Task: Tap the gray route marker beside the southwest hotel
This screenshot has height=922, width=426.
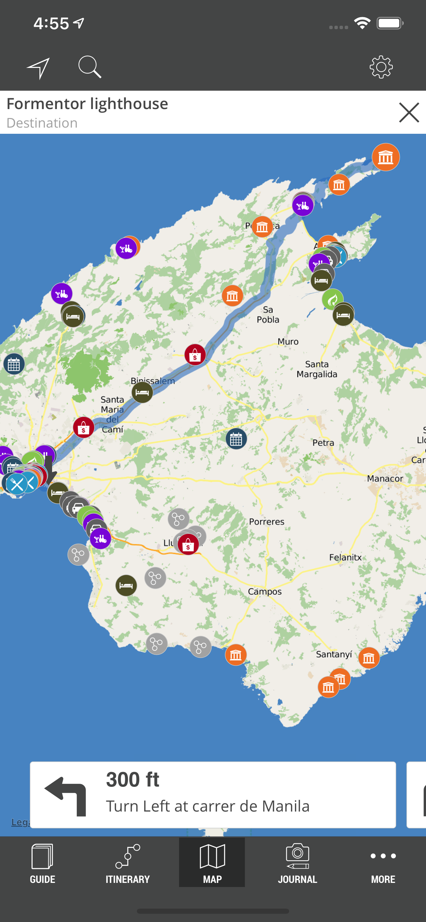Action: 155,578
